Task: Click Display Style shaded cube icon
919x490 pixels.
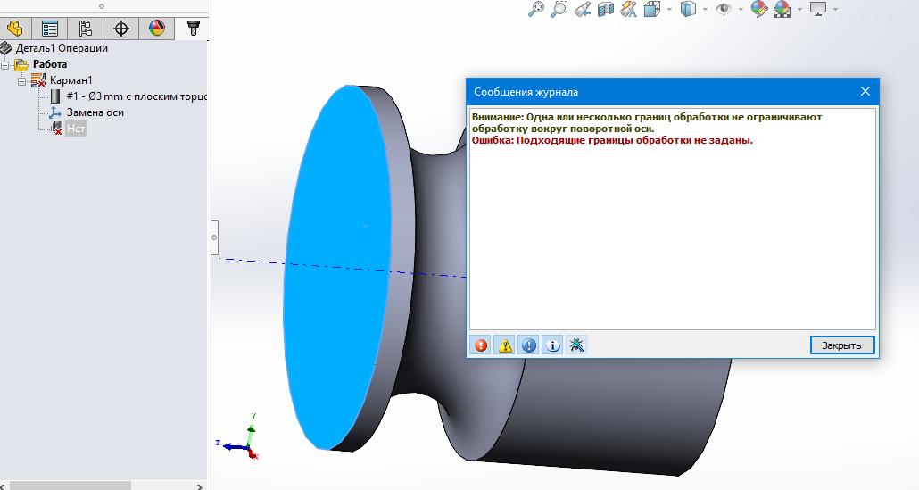Action: click(x=688, y=9)
